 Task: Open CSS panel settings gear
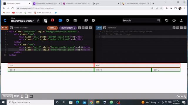tap(105, 28)
